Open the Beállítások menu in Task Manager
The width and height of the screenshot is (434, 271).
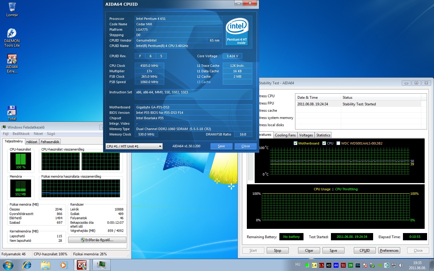point(21,134)
